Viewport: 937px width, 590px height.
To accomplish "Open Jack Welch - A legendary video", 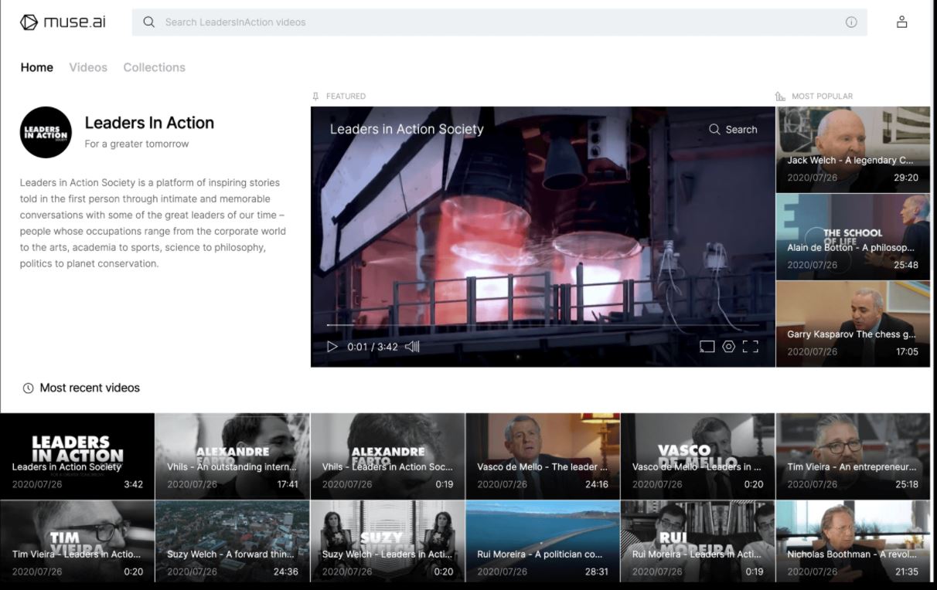I will (x=853, y=149).
